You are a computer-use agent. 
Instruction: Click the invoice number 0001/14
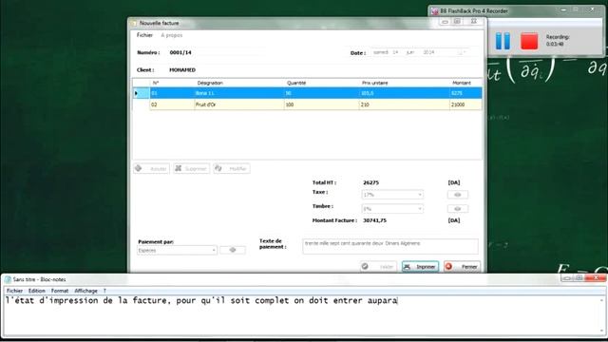[x=180, y=52]
